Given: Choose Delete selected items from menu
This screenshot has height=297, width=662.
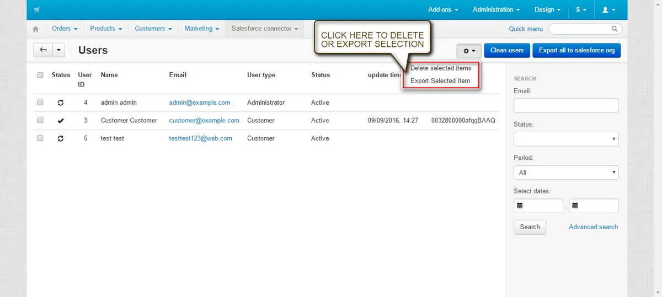Looking at the screenshot, I should pyautogui.click(x=441, y=68).
